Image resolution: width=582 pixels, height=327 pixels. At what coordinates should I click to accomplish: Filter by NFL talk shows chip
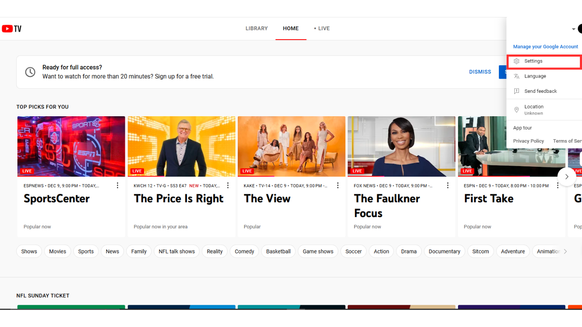coord(177,251)
